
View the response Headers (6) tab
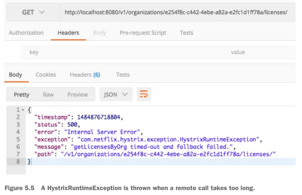pos(85,75)
